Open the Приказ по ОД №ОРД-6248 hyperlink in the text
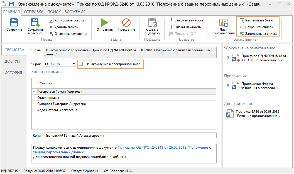 [164, 148]
